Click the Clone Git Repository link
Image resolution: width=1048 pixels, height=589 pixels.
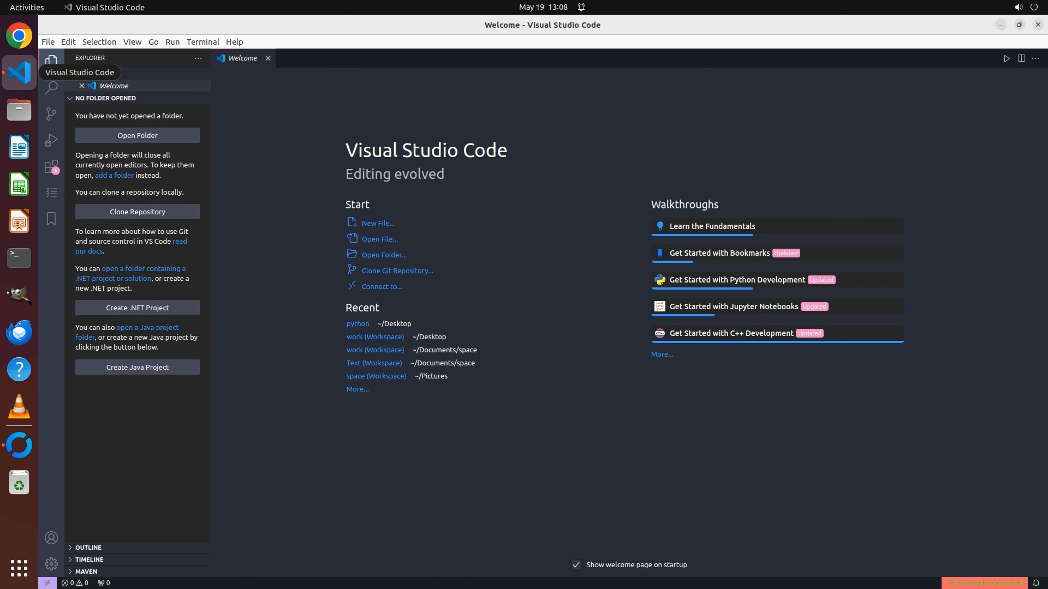(397, 271)
